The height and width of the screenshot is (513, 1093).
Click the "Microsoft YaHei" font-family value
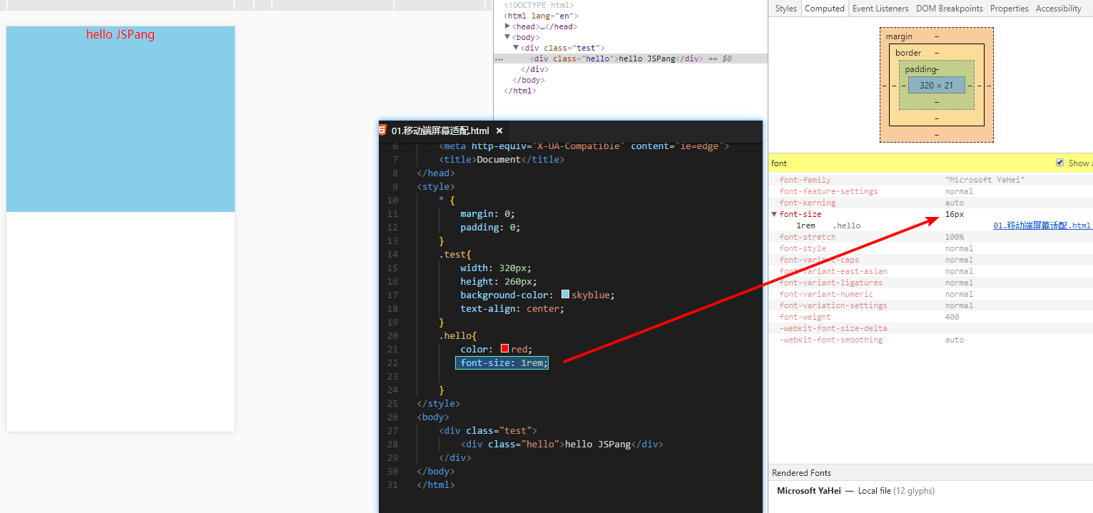coord(985,180)
